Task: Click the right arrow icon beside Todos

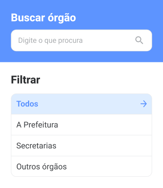Action: pyautogui.click(x=143, y=104)
